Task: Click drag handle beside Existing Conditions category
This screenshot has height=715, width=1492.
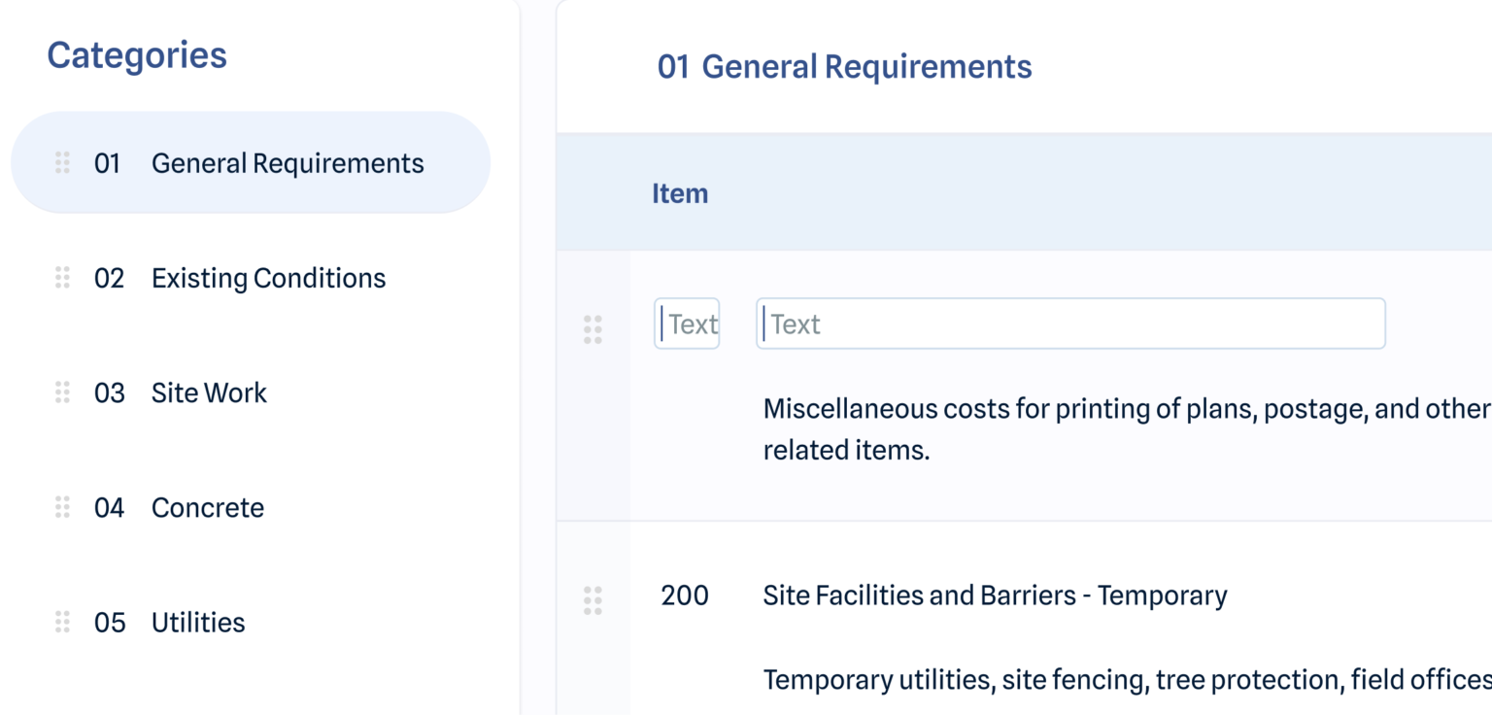Action: pos(62,278)
